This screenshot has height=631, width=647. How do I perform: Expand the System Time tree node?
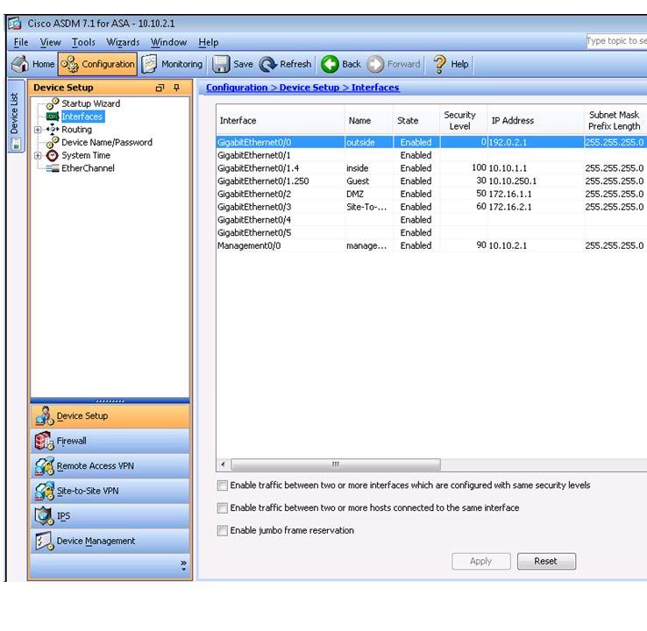(38, 156)
